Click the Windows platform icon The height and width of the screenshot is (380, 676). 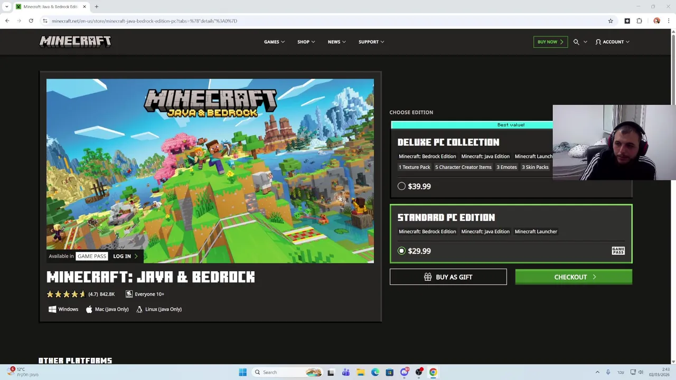(x=52, y=309)
